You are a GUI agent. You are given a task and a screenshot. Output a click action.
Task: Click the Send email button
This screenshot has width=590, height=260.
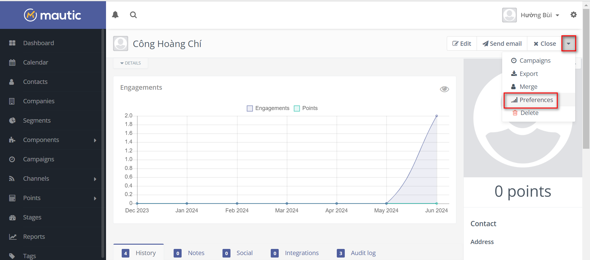502,44
